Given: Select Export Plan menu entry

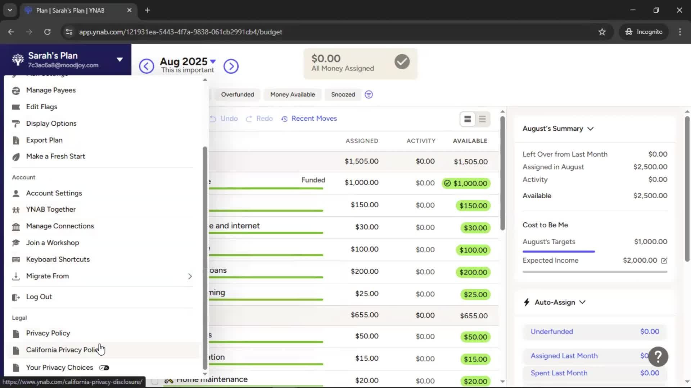Looking at the screenshot, I should [44, 140].
